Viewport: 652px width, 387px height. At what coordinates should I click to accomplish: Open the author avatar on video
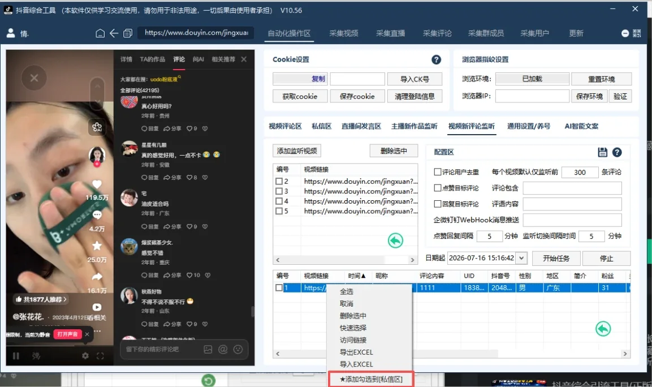(97, 155)
